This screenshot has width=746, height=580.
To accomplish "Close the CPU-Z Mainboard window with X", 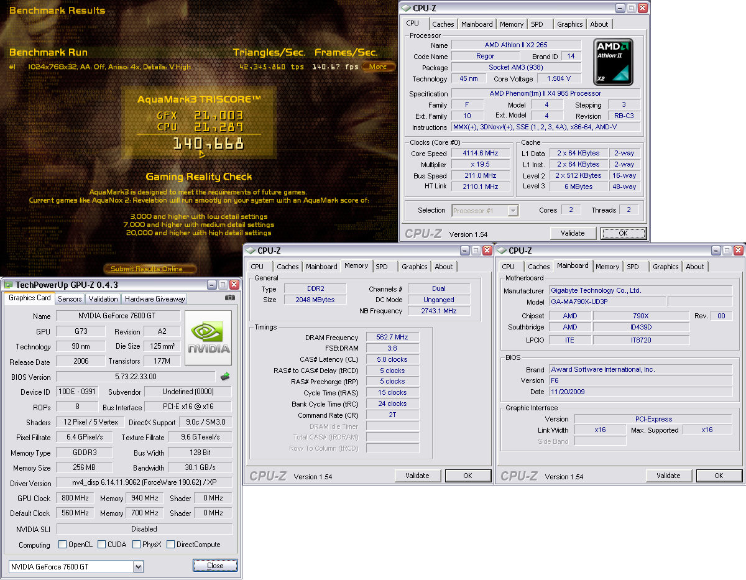I will point(739,251).
